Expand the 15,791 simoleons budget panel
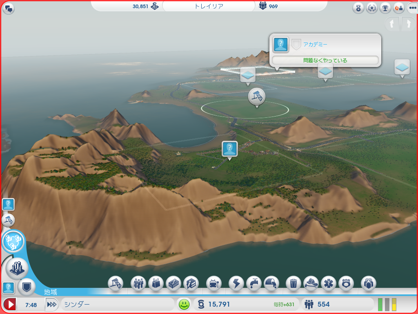The width and height of the screenshot is (418, 314). coord(246,304)
